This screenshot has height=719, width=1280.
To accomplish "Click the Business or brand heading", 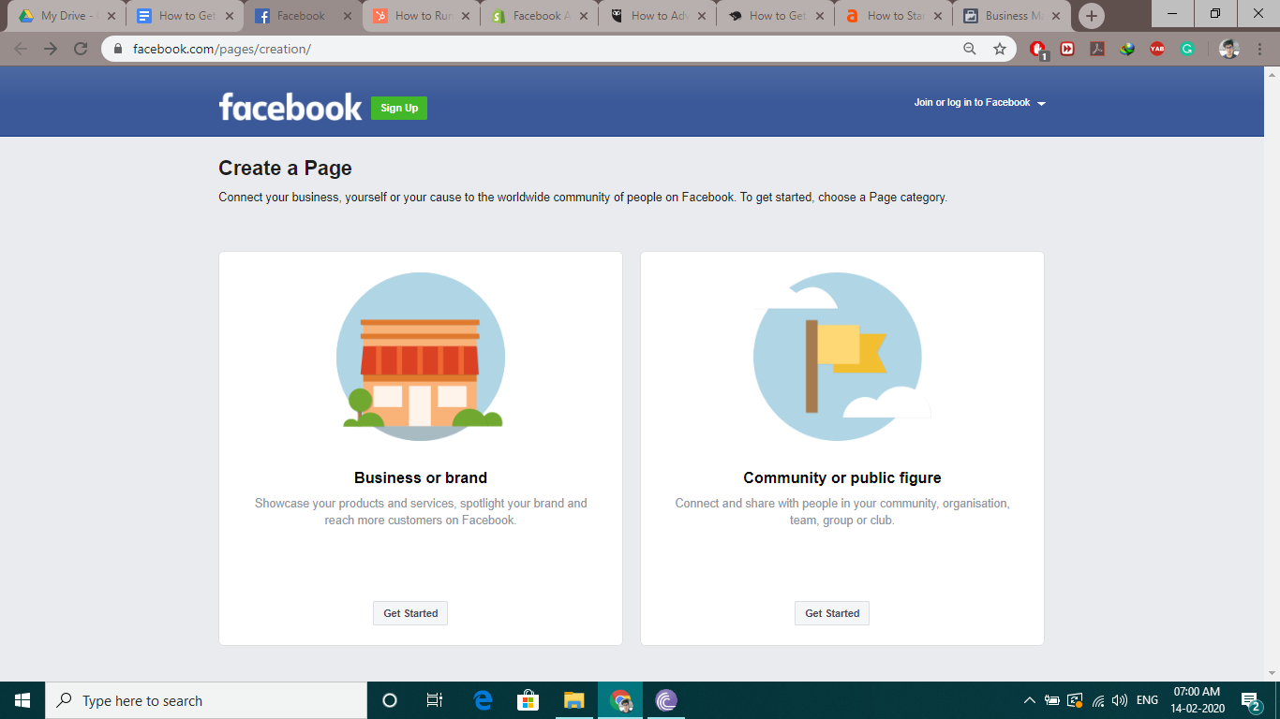I will (x=421, y=477).
